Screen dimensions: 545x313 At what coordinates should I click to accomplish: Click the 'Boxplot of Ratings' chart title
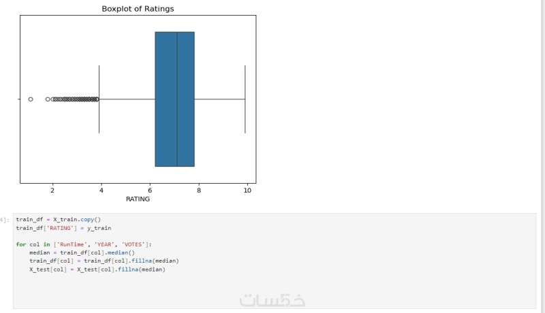[138, 9]
